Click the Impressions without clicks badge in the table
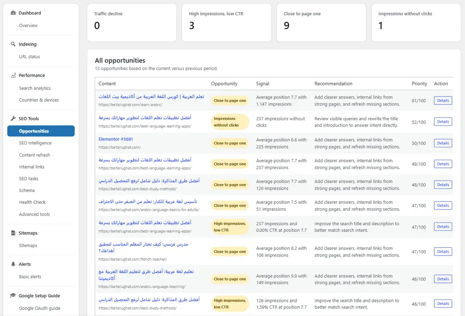The width and height of the screenshot is (465, 316). point(230,122)
